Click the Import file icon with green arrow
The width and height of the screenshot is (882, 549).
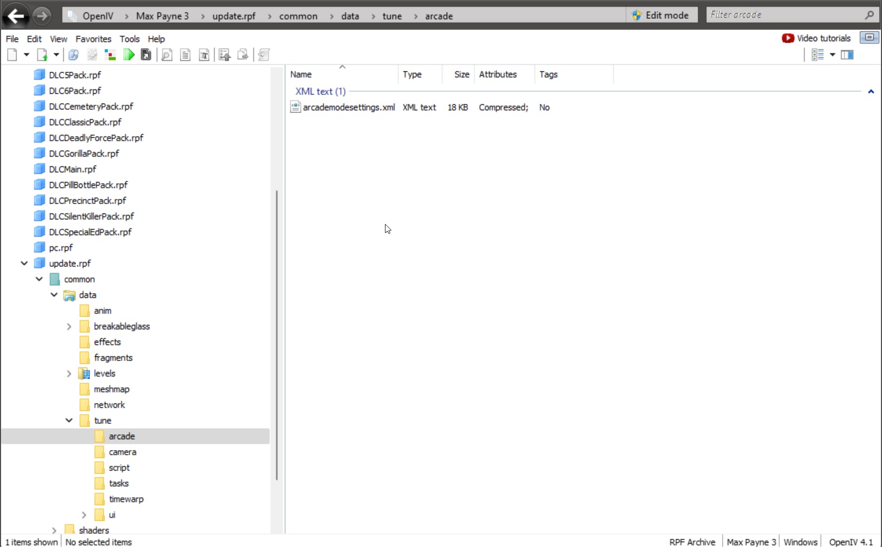[x=42, y=54]
